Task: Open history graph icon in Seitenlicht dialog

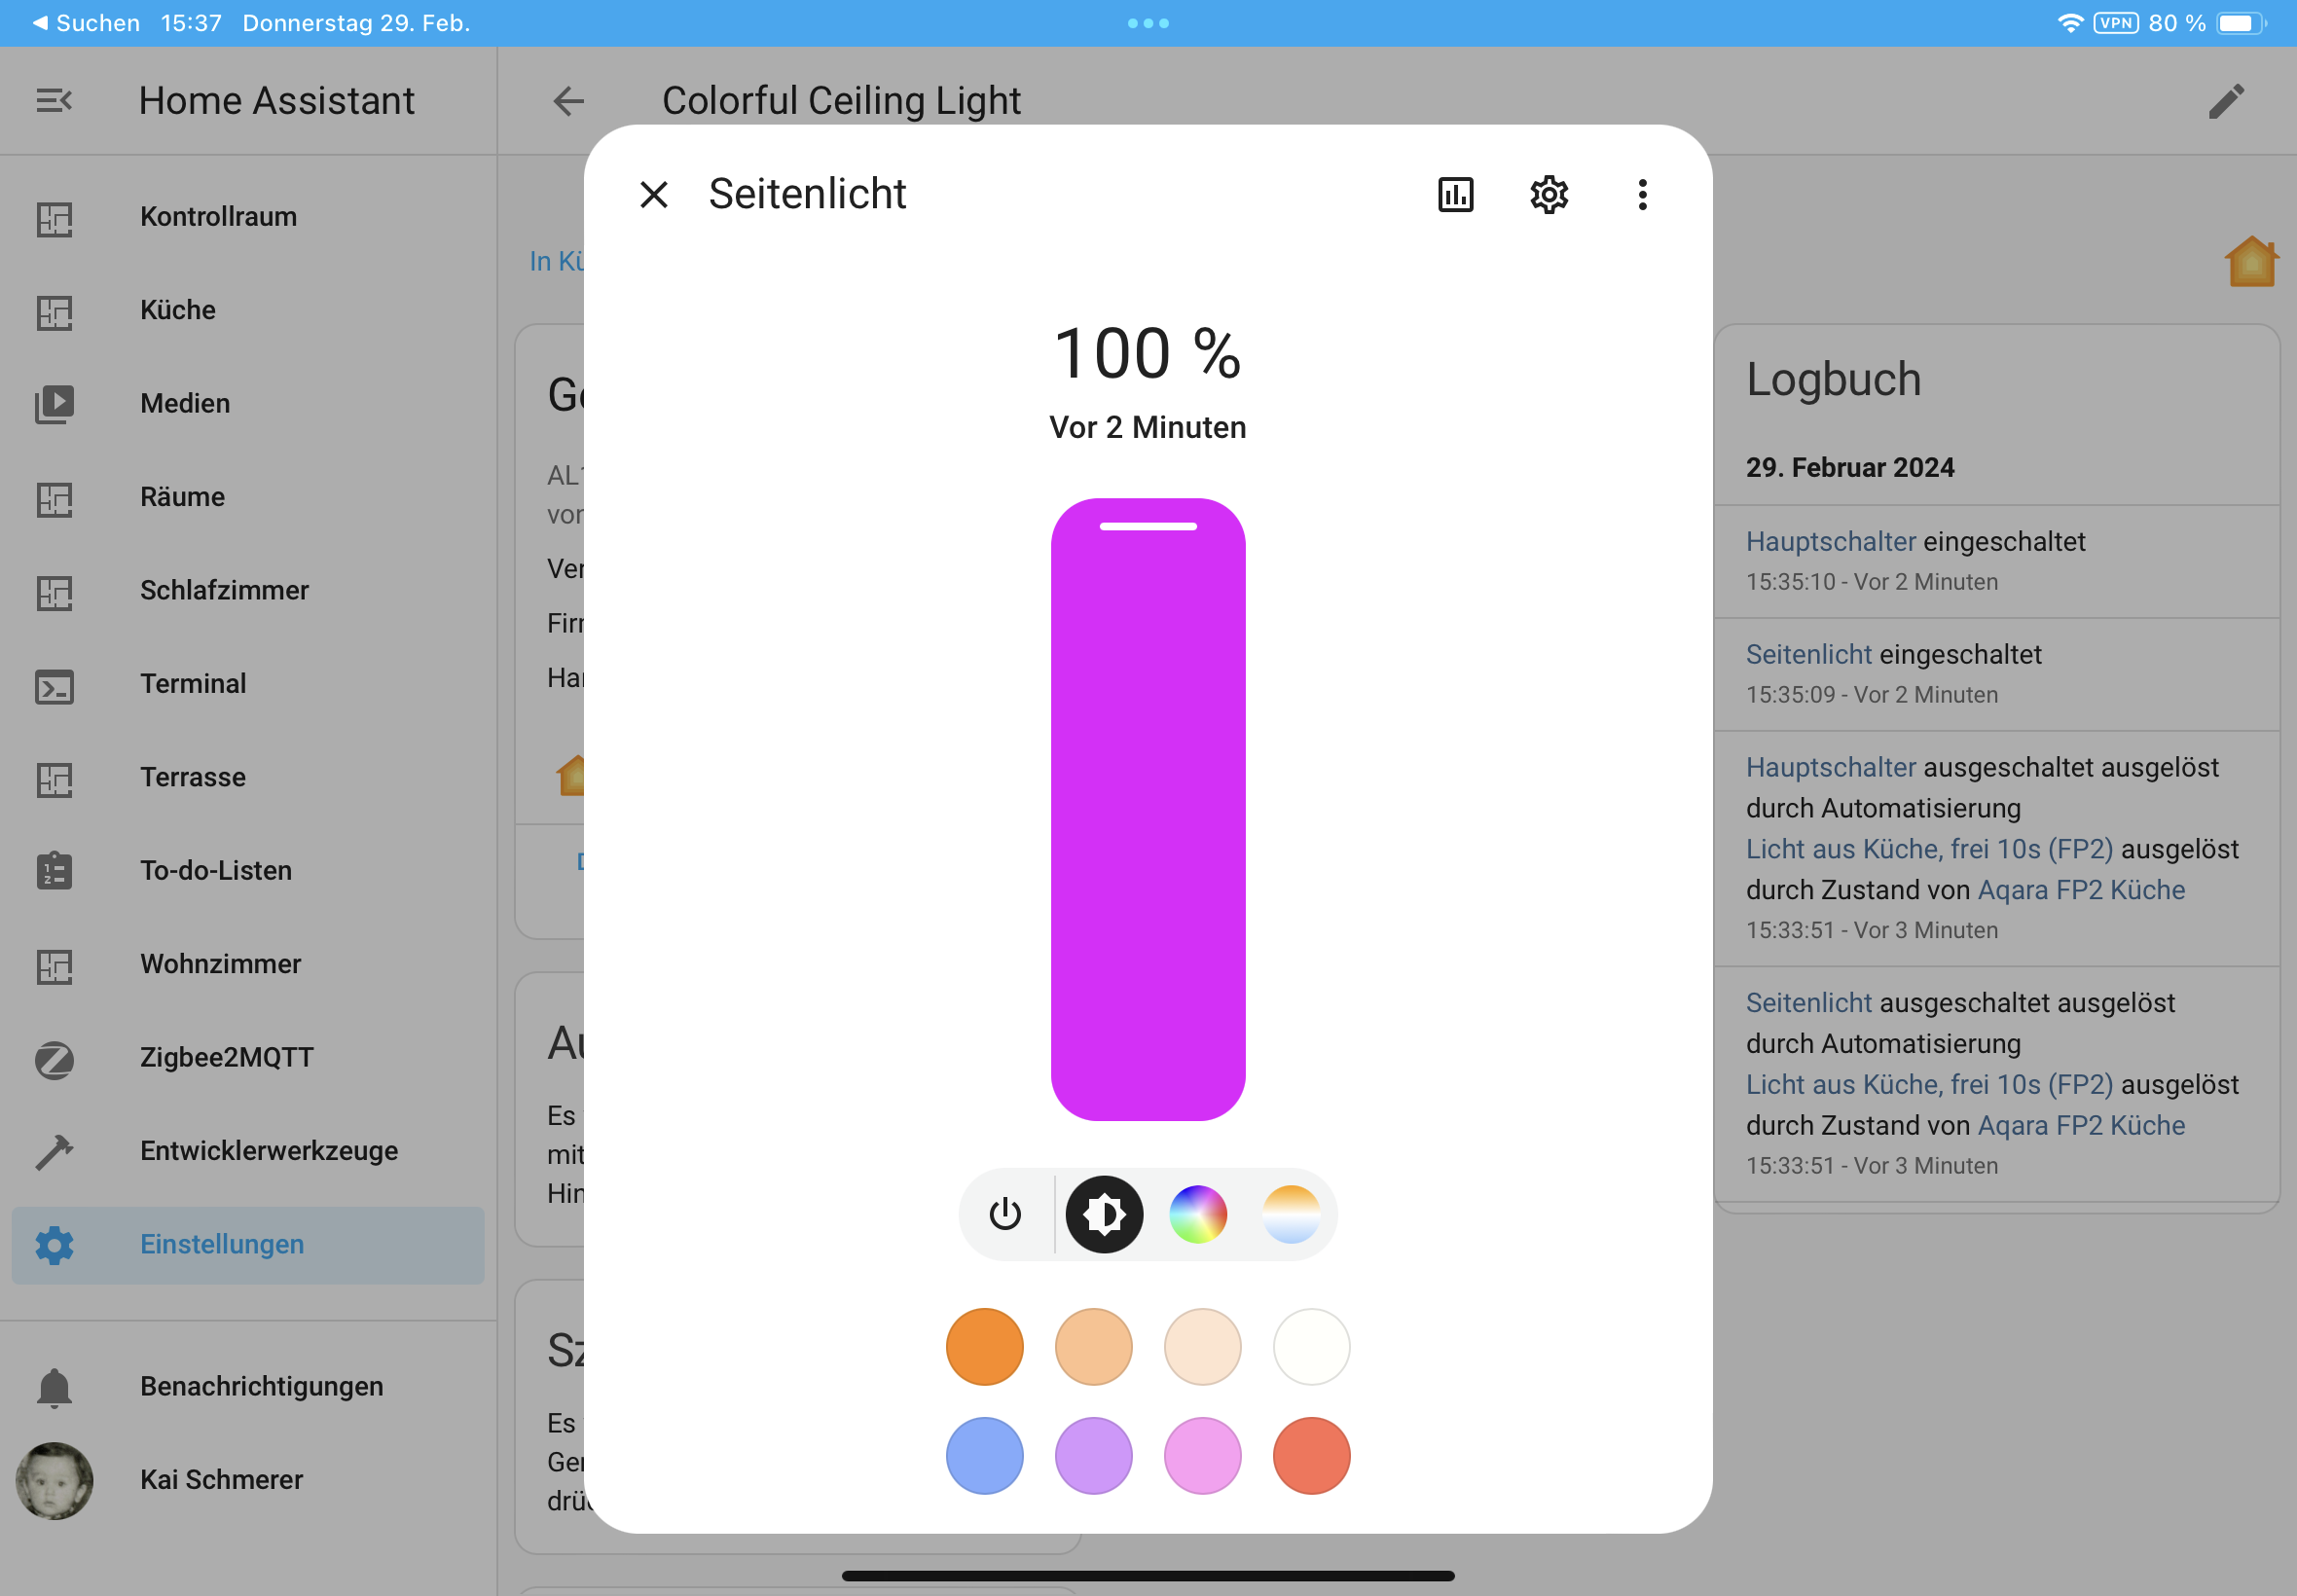Action: (1455, 194)
